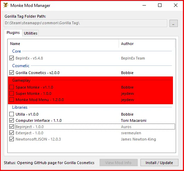Image resolution: width=184 pixels, height=171 pixels.
Task: Select the 'Bepinject - 1.0.0' row text
Action: coord(30,127)
